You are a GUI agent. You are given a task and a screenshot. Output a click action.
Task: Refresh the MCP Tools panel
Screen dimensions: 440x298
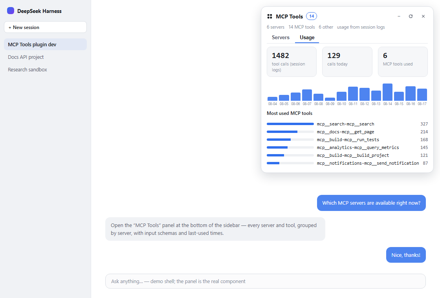coord(411,16)
